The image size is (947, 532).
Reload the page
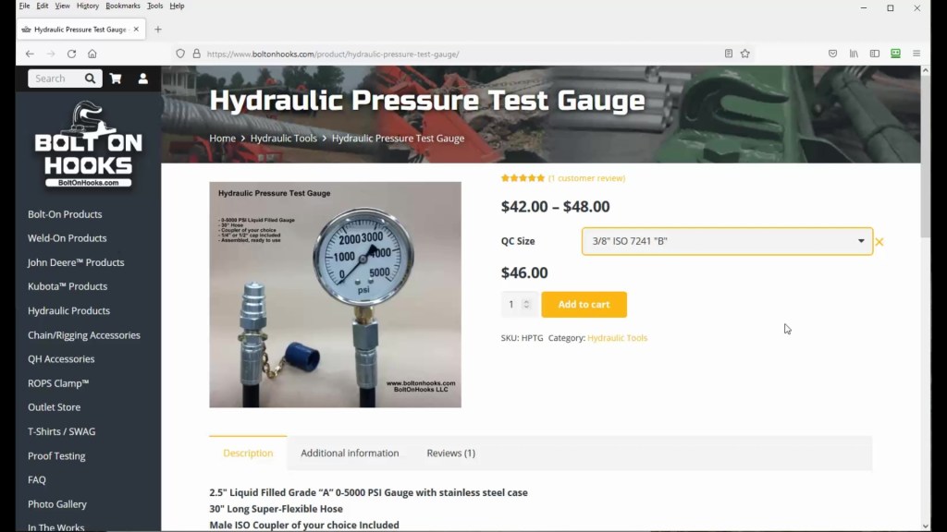[71, 54]
